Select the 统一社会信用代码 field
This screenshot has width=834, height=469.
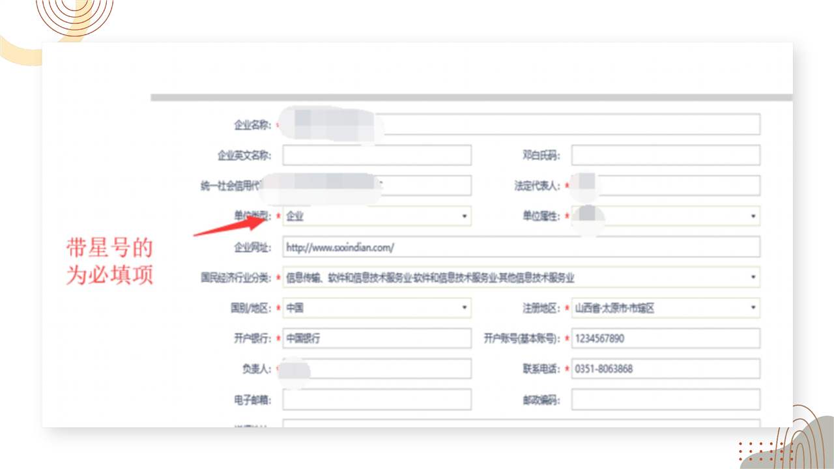424,186
